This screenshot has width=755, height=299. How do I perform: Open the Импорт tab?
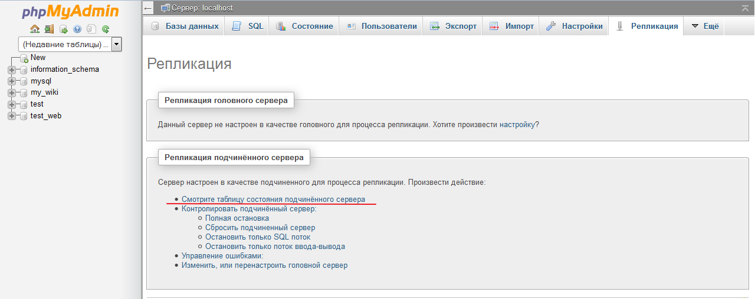tap(511, 26)
